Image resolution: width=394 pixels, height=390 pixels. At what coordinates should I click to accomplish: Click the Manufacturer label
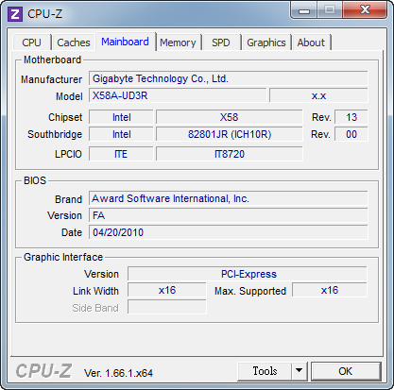(51, 79)
